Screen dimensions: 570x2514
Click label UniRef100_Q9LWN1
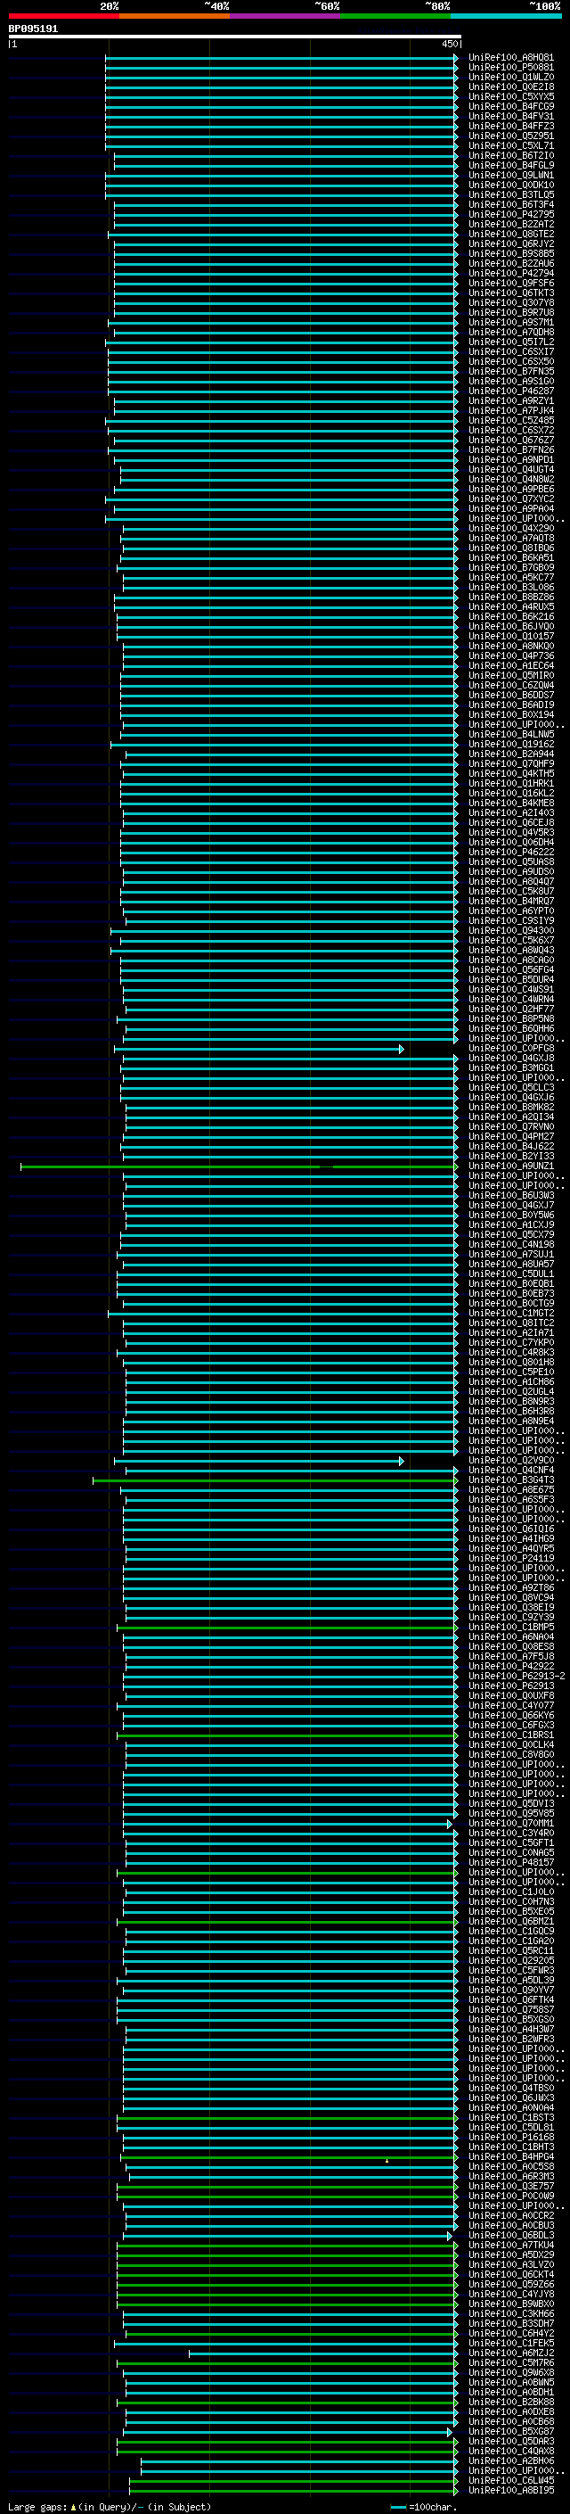510,176
